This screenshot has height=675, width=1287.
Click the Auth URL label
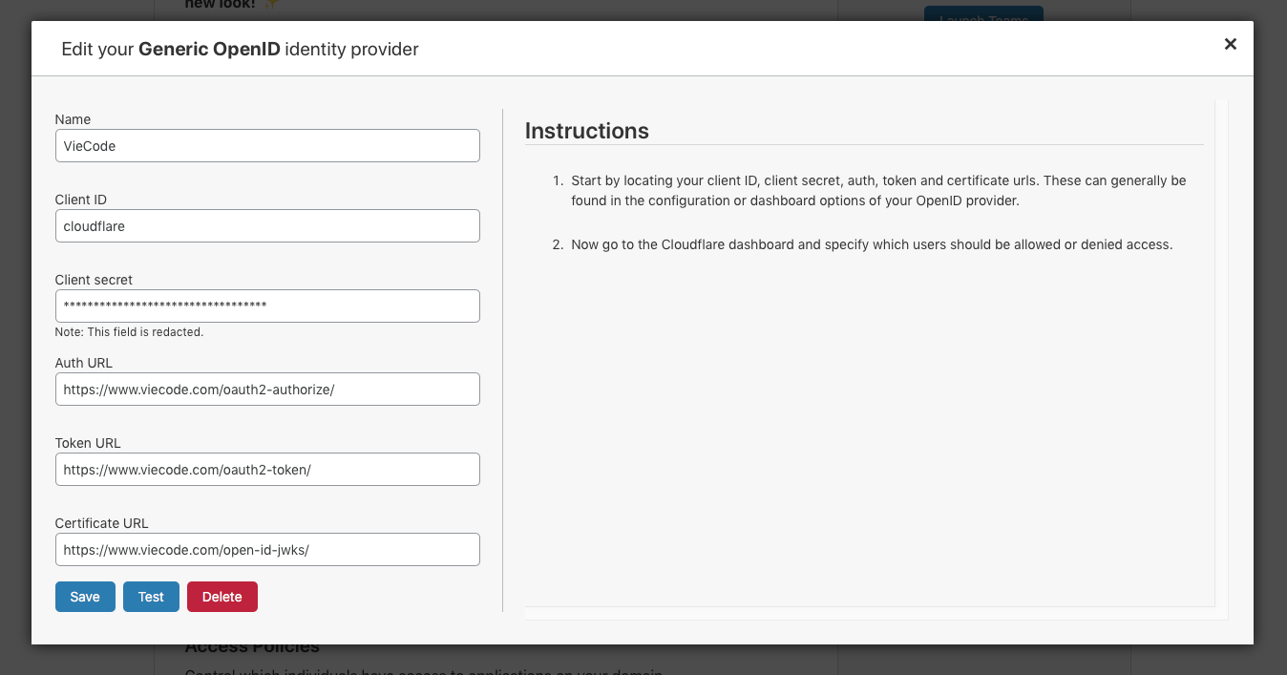tap(84, 363)
